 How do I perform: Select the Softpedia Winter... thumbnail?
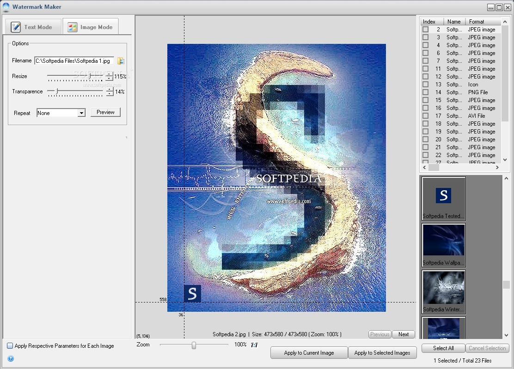(444, 292)
